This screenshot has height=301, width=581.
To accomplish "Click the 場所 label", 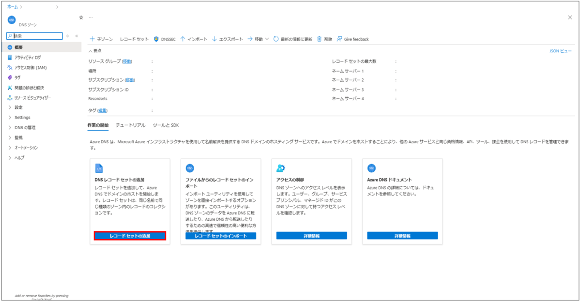I will click(92, 71).
